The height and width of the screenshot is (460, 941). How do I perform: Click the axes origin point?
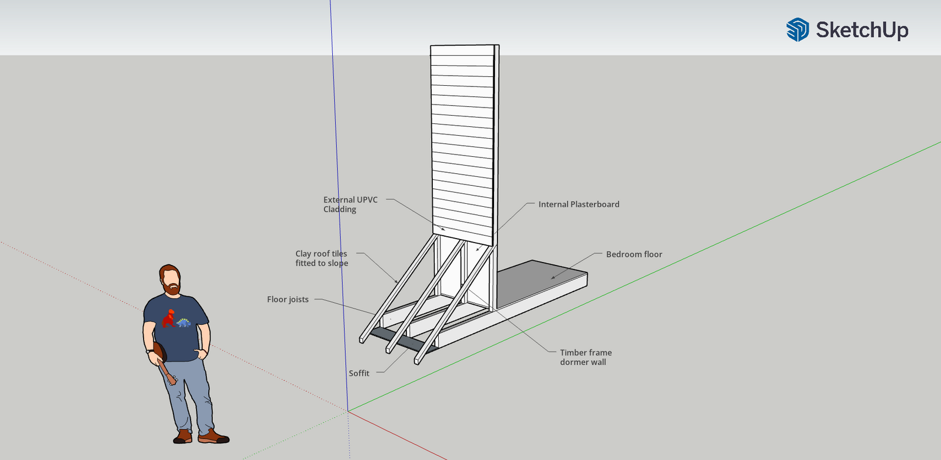(348, 411)
